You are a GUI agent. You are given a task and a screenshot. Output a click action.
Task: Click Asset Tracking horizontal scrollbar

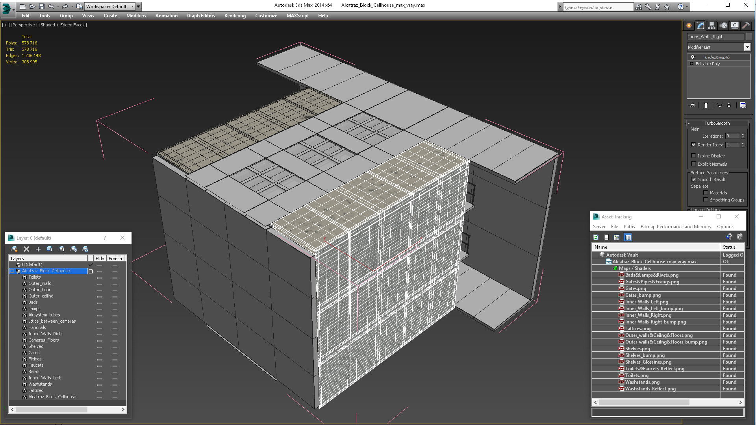point(644,403)
